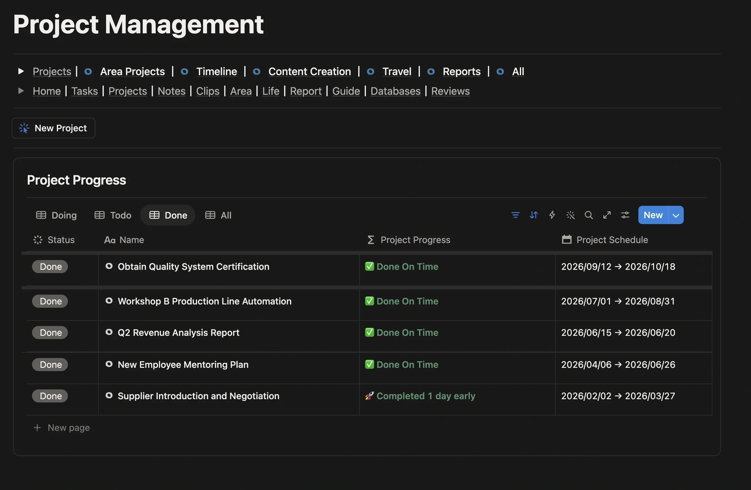
Task: Open the Name column header
Action: click(x=124, y=240)
